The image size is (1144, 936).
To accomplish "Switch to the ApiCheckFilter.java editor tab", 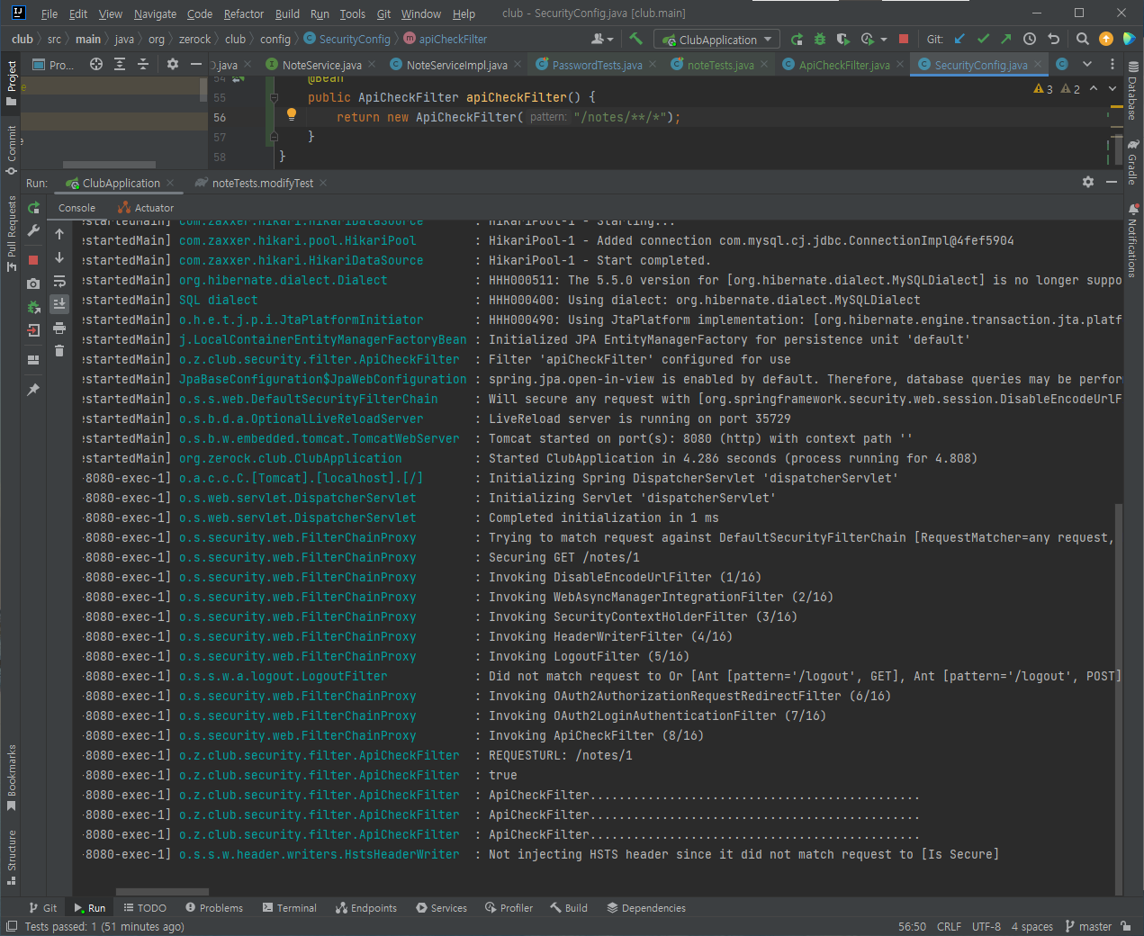I will (844, 65).
